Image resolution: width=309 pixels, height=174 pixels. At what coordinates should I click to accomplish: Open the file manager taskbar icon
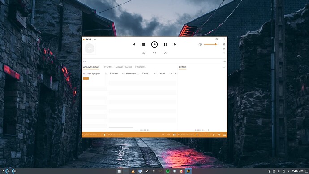click(x=119, y=171)
